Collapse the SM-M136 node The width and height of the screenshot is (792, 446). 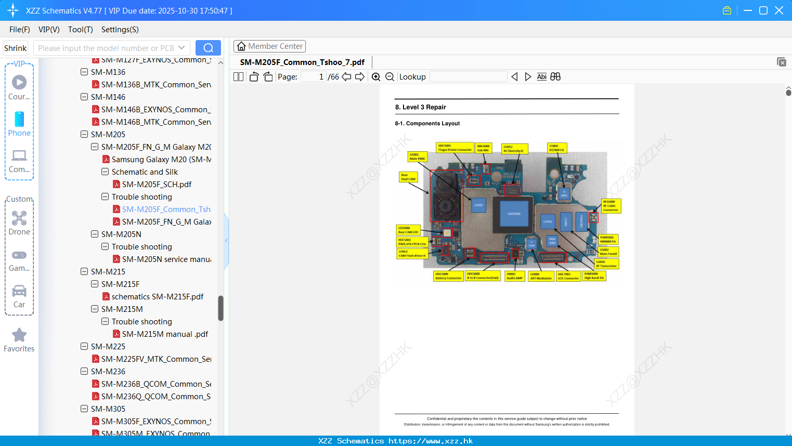click(84, 72)
